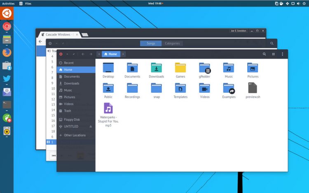Open the Downloads folder icon in main pane
Image resolution: width=309 pixels, height=193 pixels.
point(157,70)
